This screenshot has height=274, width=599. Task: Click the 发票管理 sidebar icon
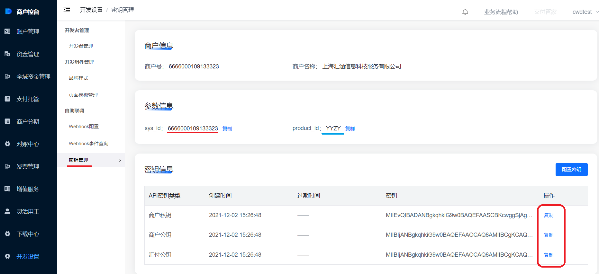tap(7, 166)
